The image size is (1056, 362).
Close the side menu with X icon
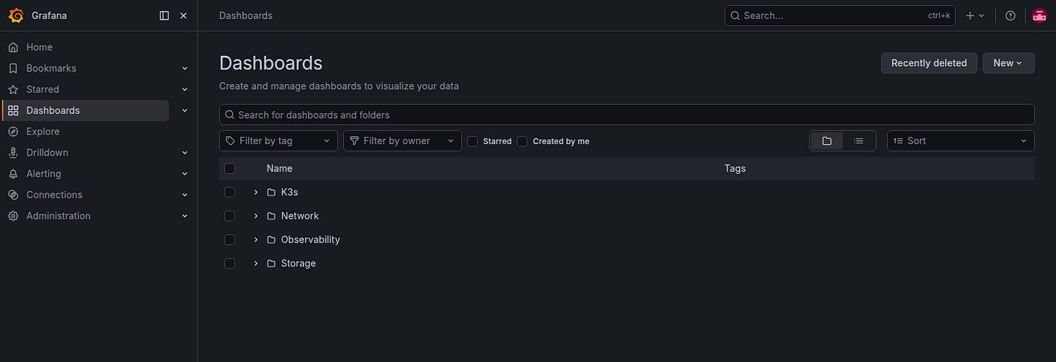183,15
